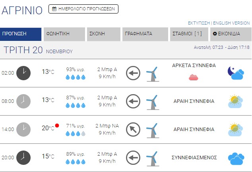Viewport: 252px width, 172px height.
Task: Click the red striped cloud warning icon
Action: pos(194,77)
